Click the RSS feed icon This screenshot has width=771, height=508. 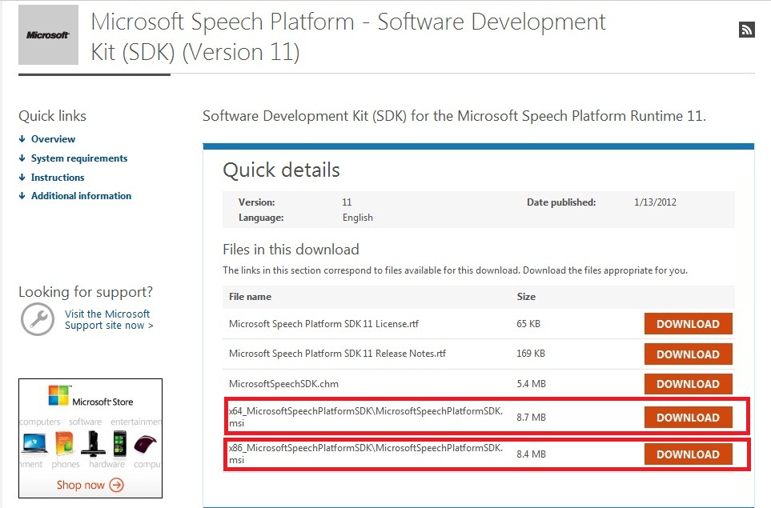click(x=746, y=30)
